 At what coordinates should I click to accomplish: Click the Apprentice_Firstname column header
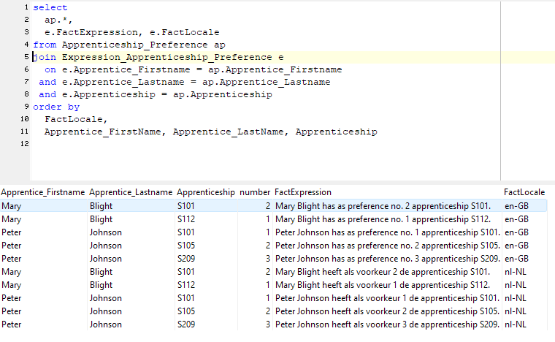pyautogui.click(x=42, y=192)
